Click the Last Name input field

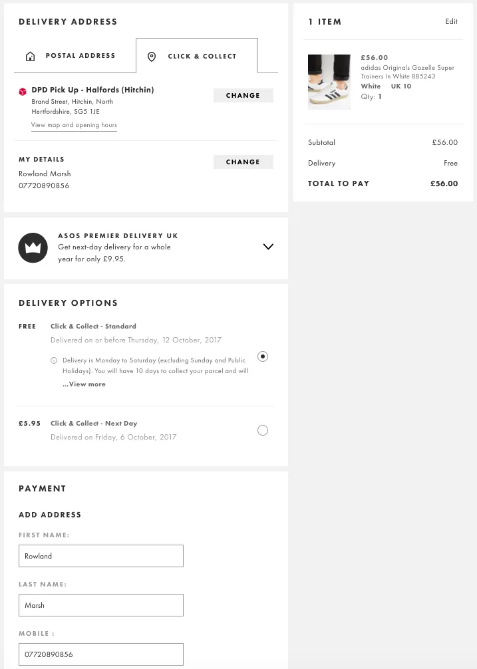coord(101,605)
